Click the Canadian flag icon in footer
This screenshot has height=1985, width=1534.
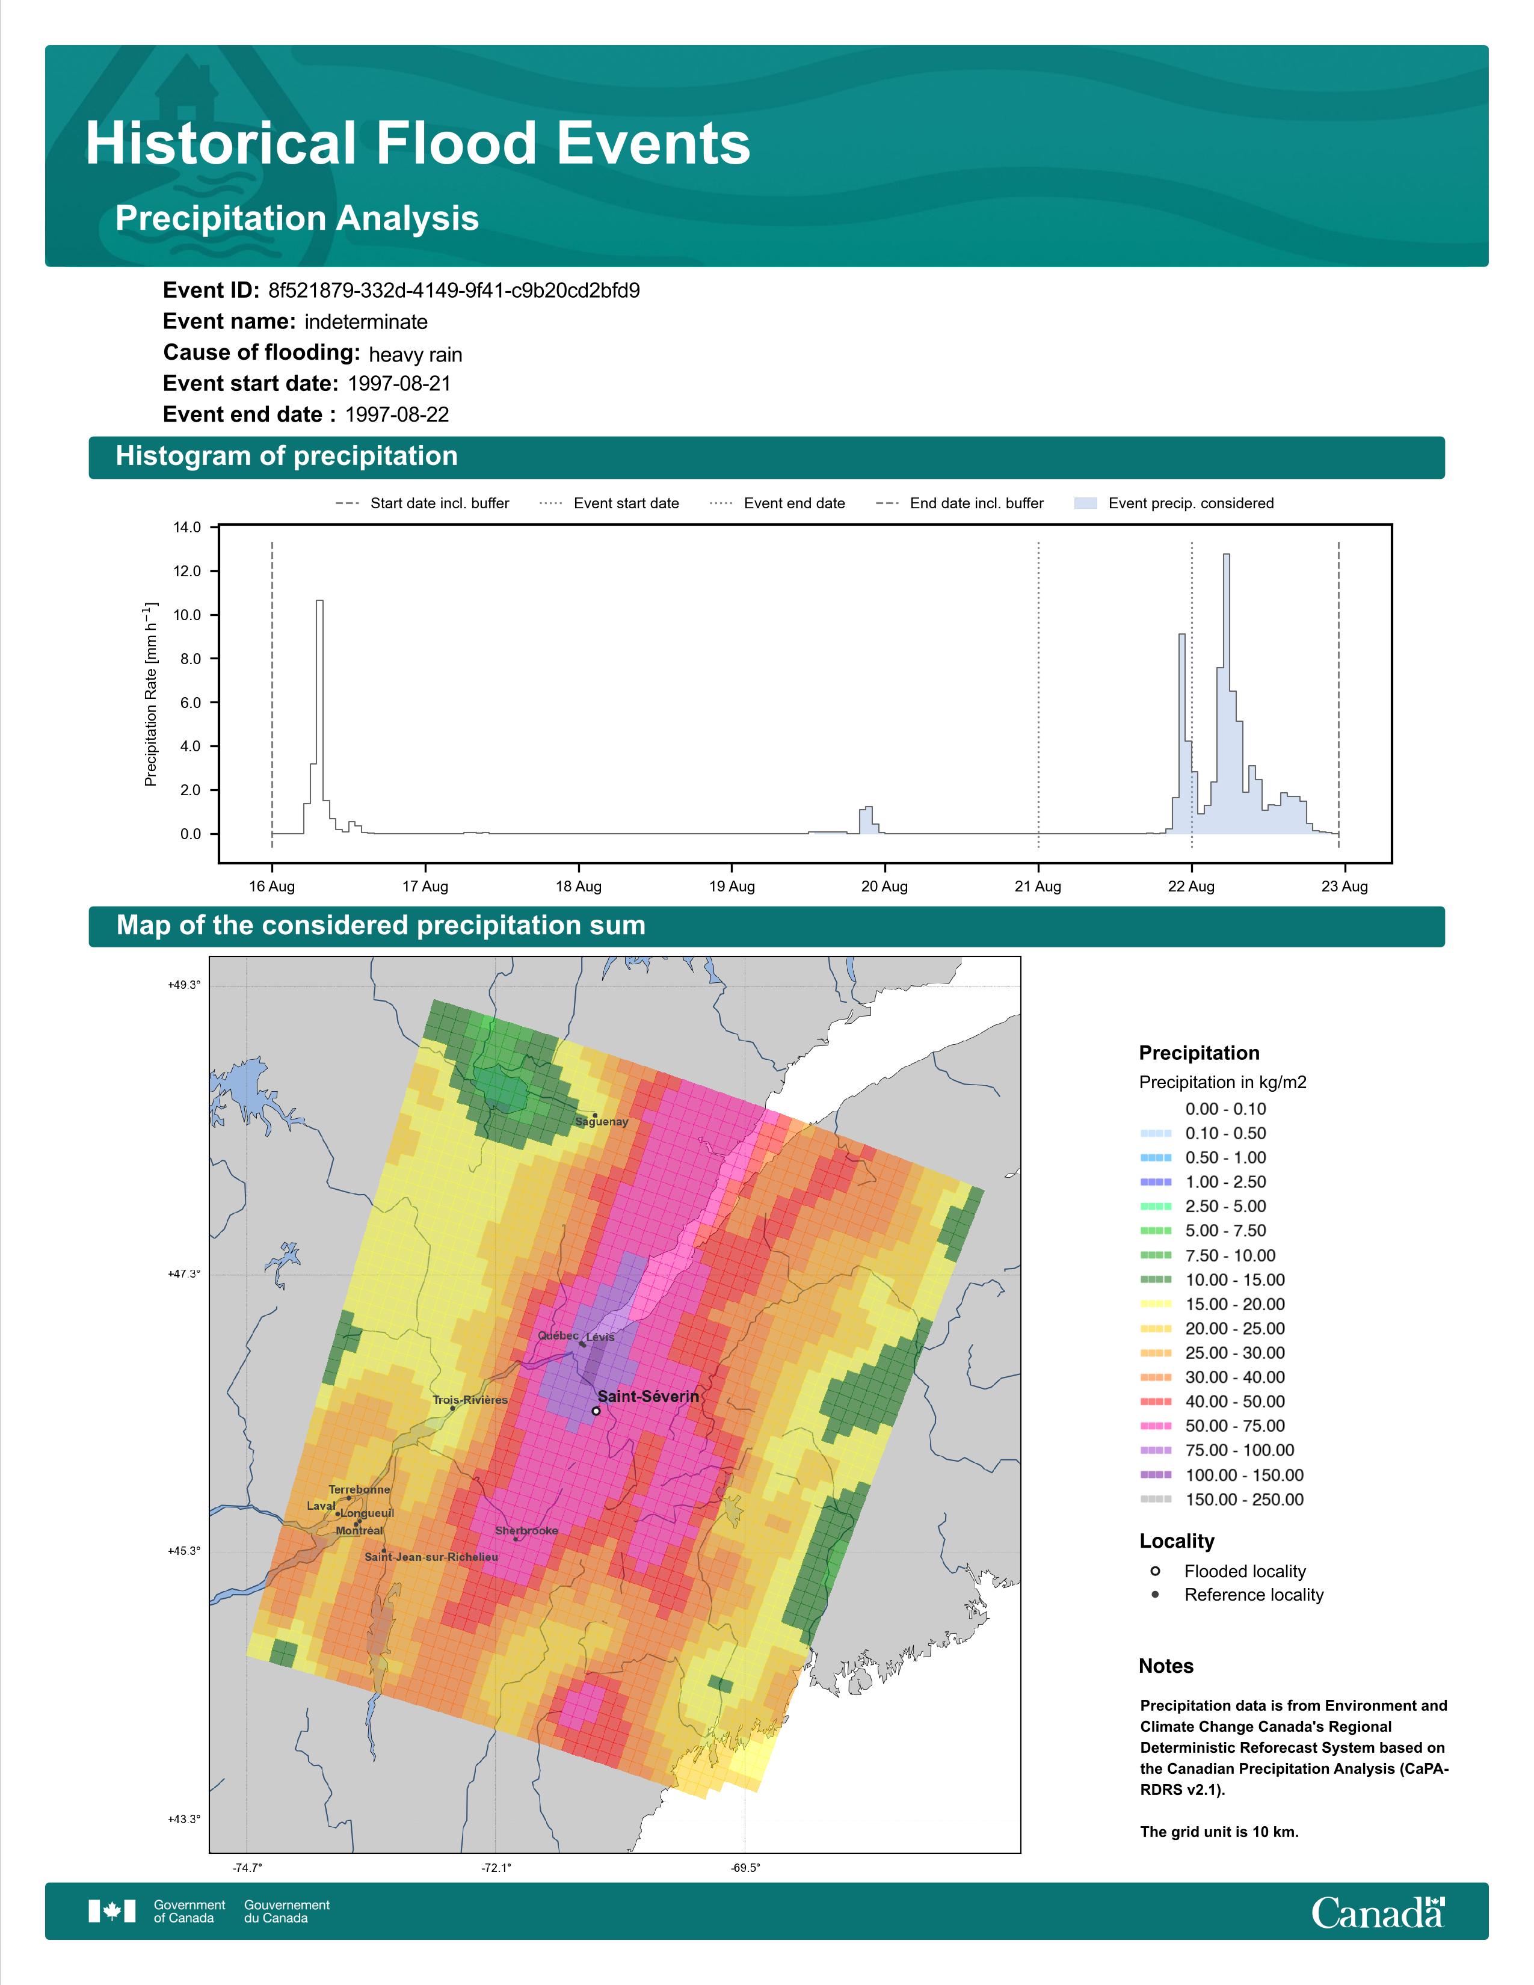(112, 1910)
